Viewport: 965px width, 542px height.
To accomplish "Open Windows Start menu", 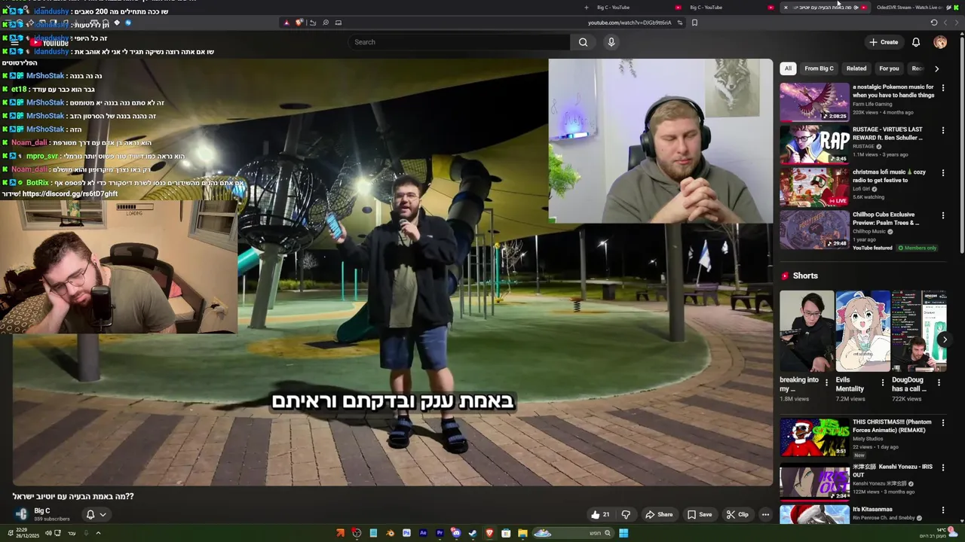I will (x=623, y=533).
